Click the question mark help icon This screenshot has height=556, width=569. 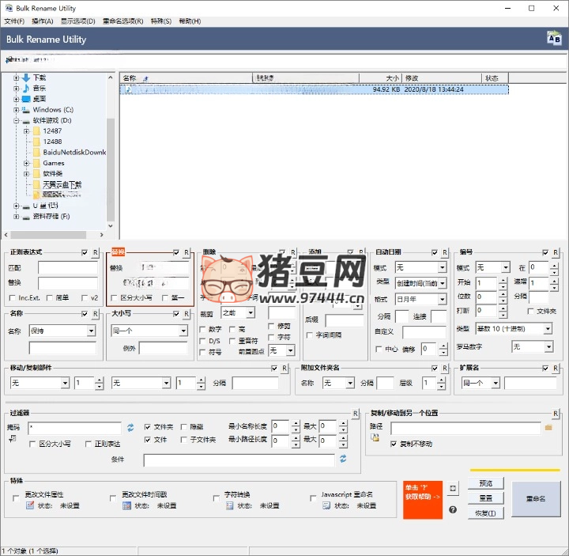pos(453,509)
